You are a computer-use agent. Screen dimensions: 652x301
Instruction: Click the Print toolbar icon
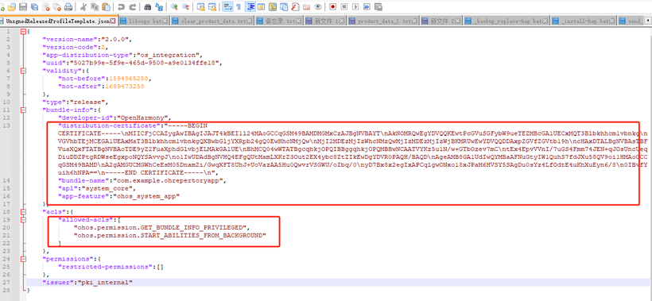68,7
